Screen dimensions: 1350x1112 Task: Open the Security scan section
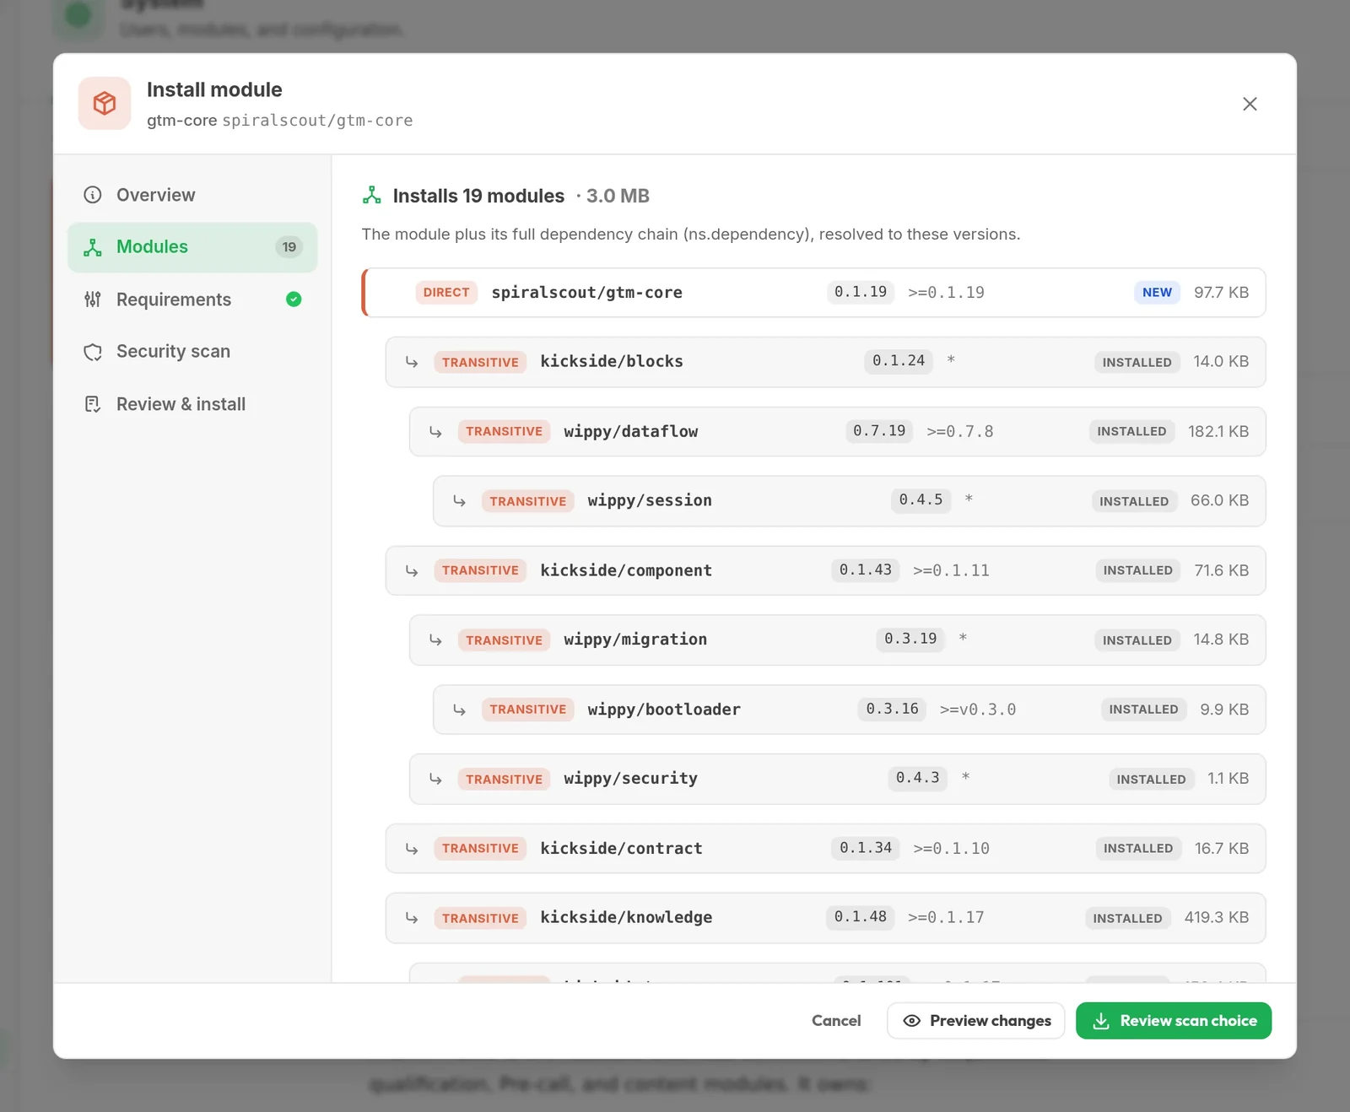(192, 352)
